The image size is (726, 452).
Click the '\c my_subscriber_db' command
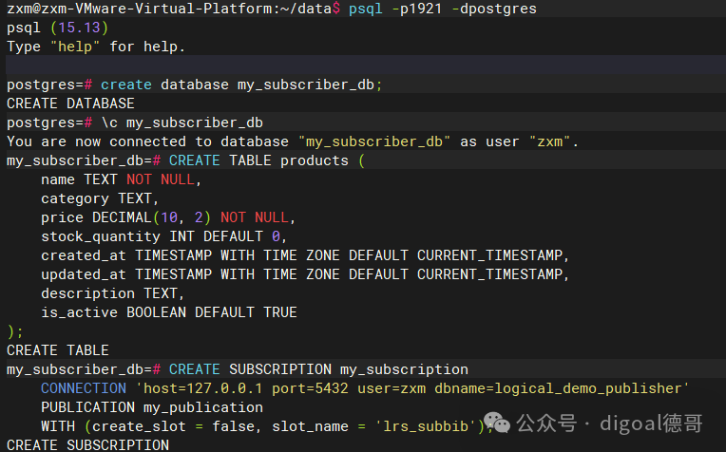tap(181, 122)
